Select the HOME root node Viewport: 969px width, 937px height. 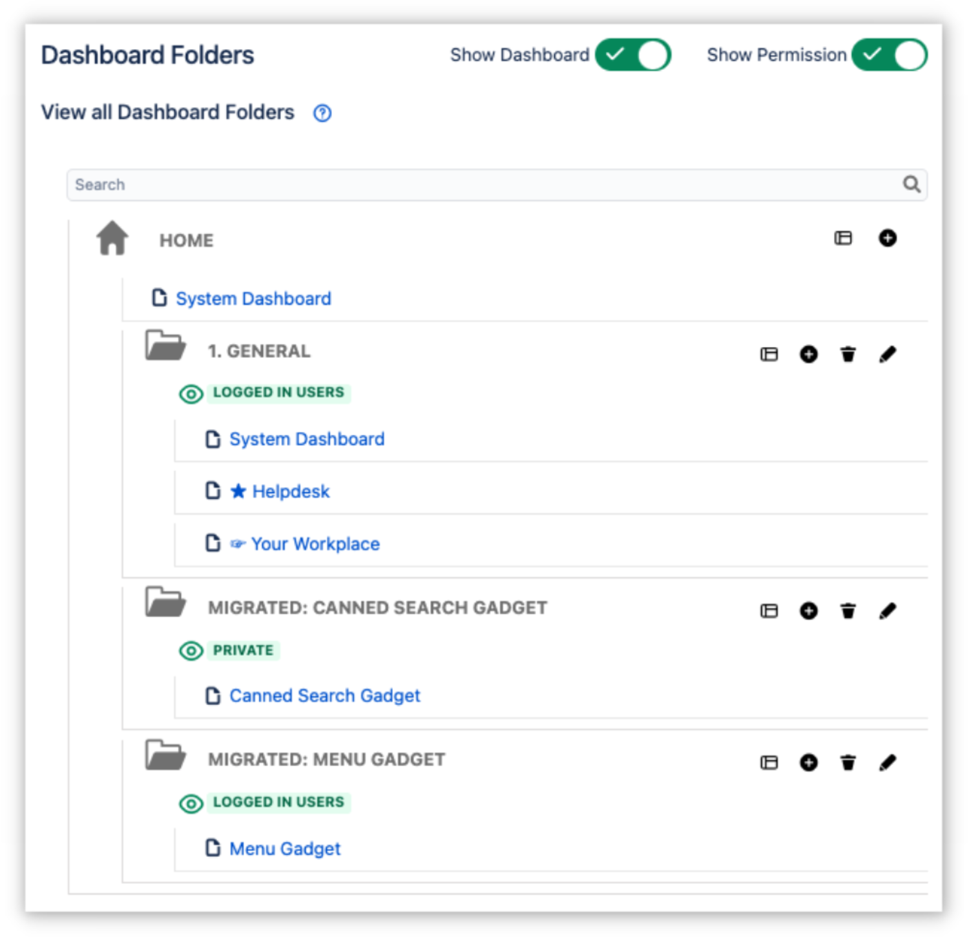[186, 240]
